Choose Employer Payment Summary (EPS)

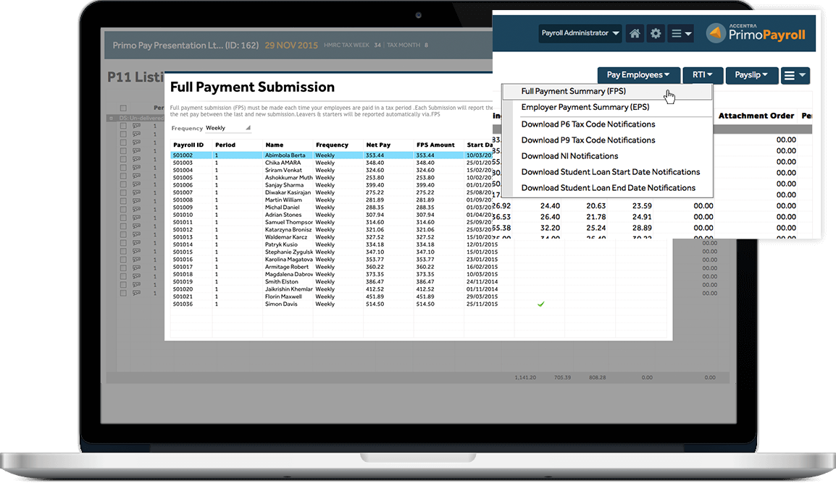[x=585, y=107]
